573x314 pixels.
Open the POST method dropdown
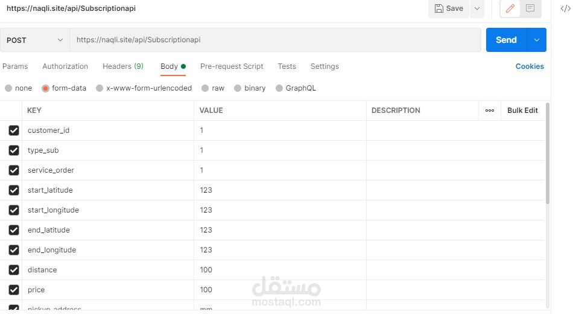[35, 40]
